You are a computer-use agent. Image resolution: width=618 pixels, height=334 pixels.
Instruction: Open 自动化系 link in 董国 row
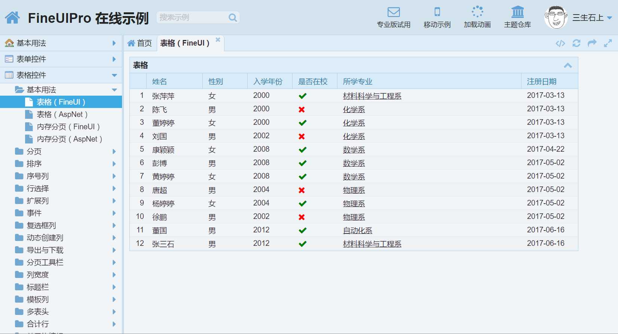tap(358, 231)
